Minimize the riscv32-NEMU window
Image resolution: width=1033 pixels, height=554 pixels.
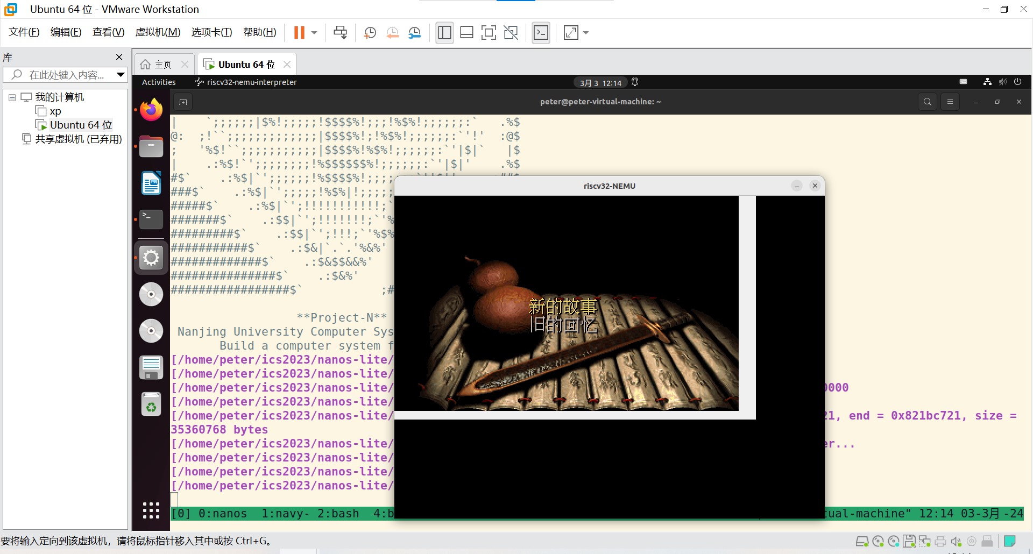coord(797,186)
